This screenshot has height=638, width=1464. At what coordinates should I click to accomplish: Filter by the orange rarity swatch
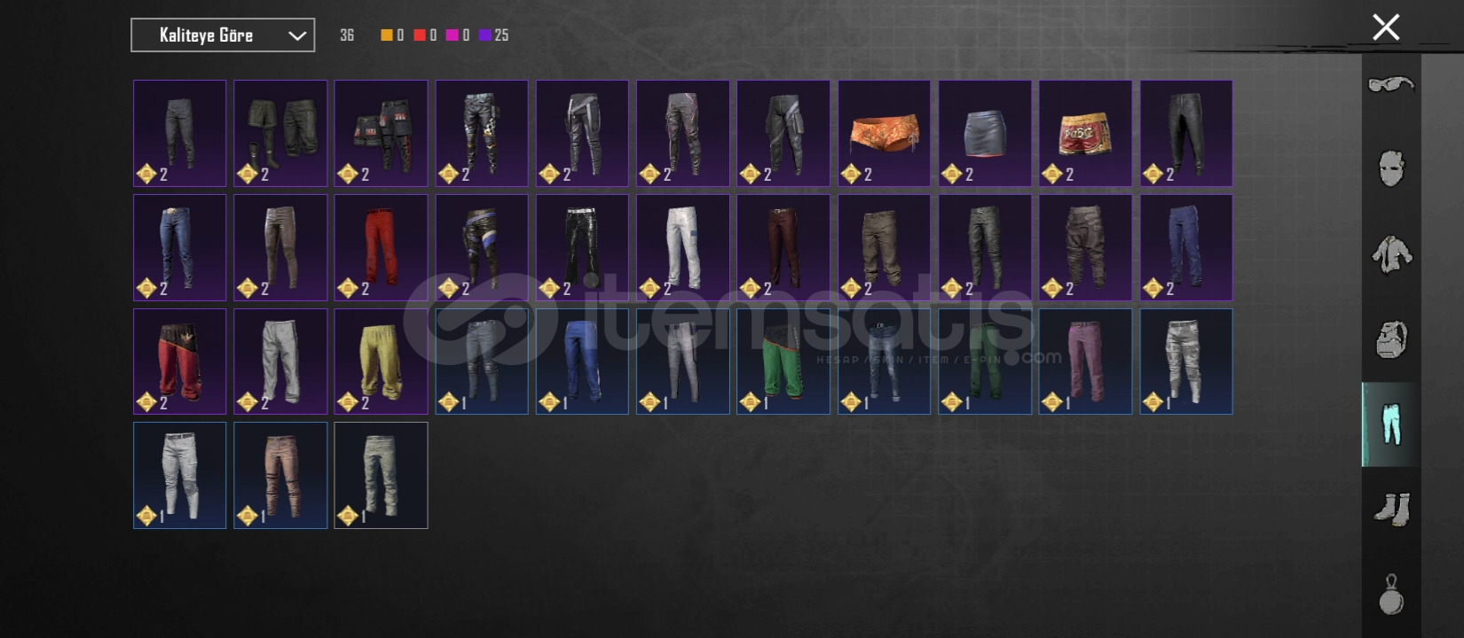tap(387, 35)
